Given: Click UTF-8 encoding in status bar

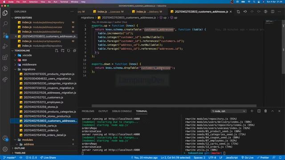Looking at the screenshot, I should [212, 157].
